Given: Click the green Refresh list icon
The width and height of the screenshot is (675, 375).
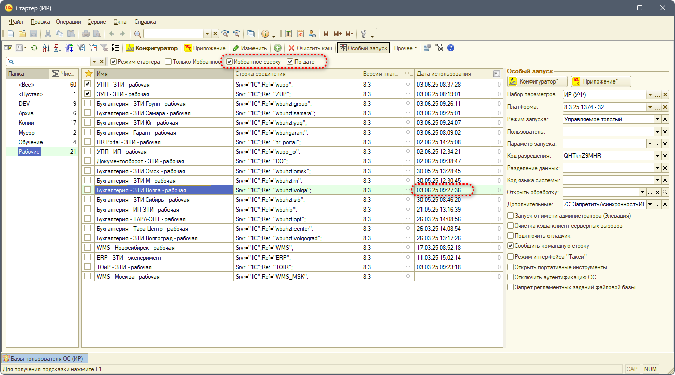Looking at the screenshot, I should pos(34,48).
